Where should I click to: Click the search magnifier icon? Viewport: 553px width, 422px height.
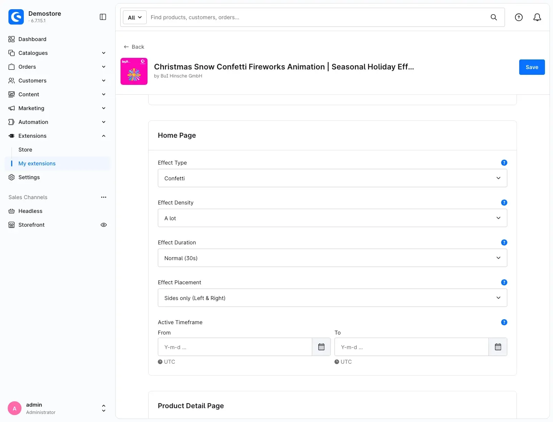(x=494, y=17)
